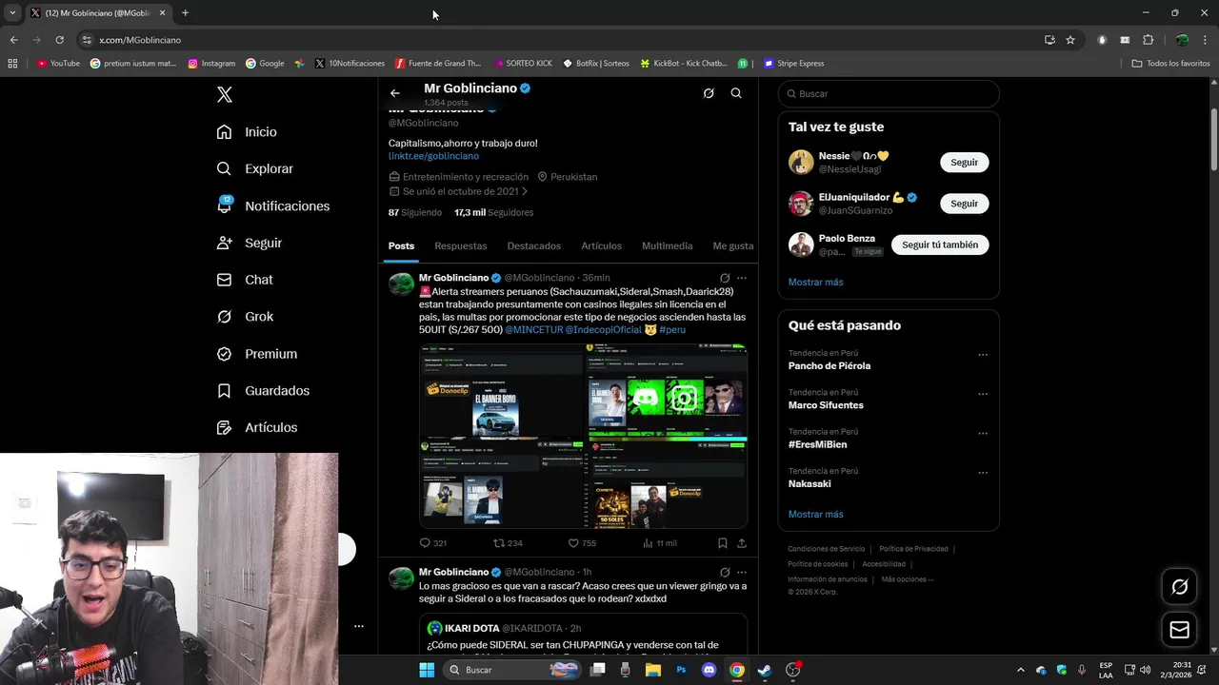Open the Chrome tab search dropdown
This screenshot has height=685, width=1219.
tap(12, 13)
